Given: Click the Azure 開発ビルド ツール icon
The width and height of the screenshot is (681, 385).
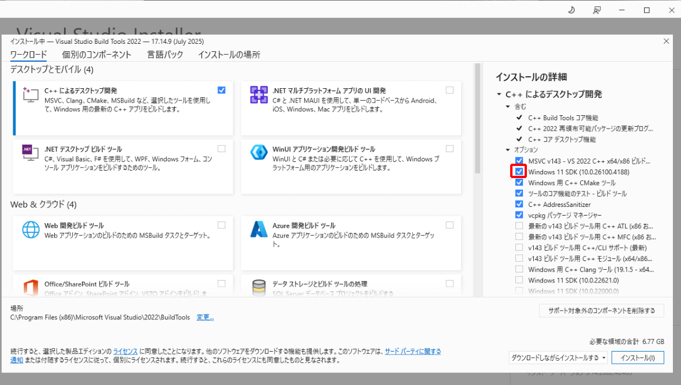Looking at the screenshot, I should [x=259, y=229].
